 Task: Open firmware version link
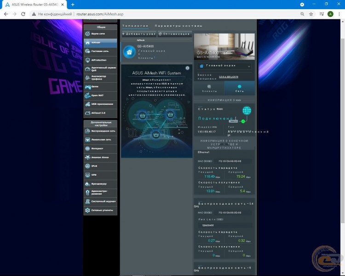tap(228, 77)
